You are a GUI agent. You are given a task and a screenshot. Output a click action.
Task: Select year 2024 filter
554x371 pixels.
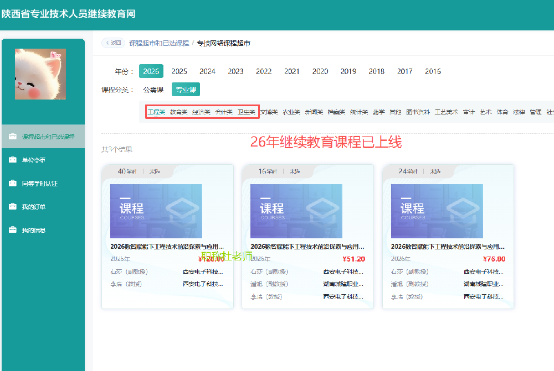point(207,71)
